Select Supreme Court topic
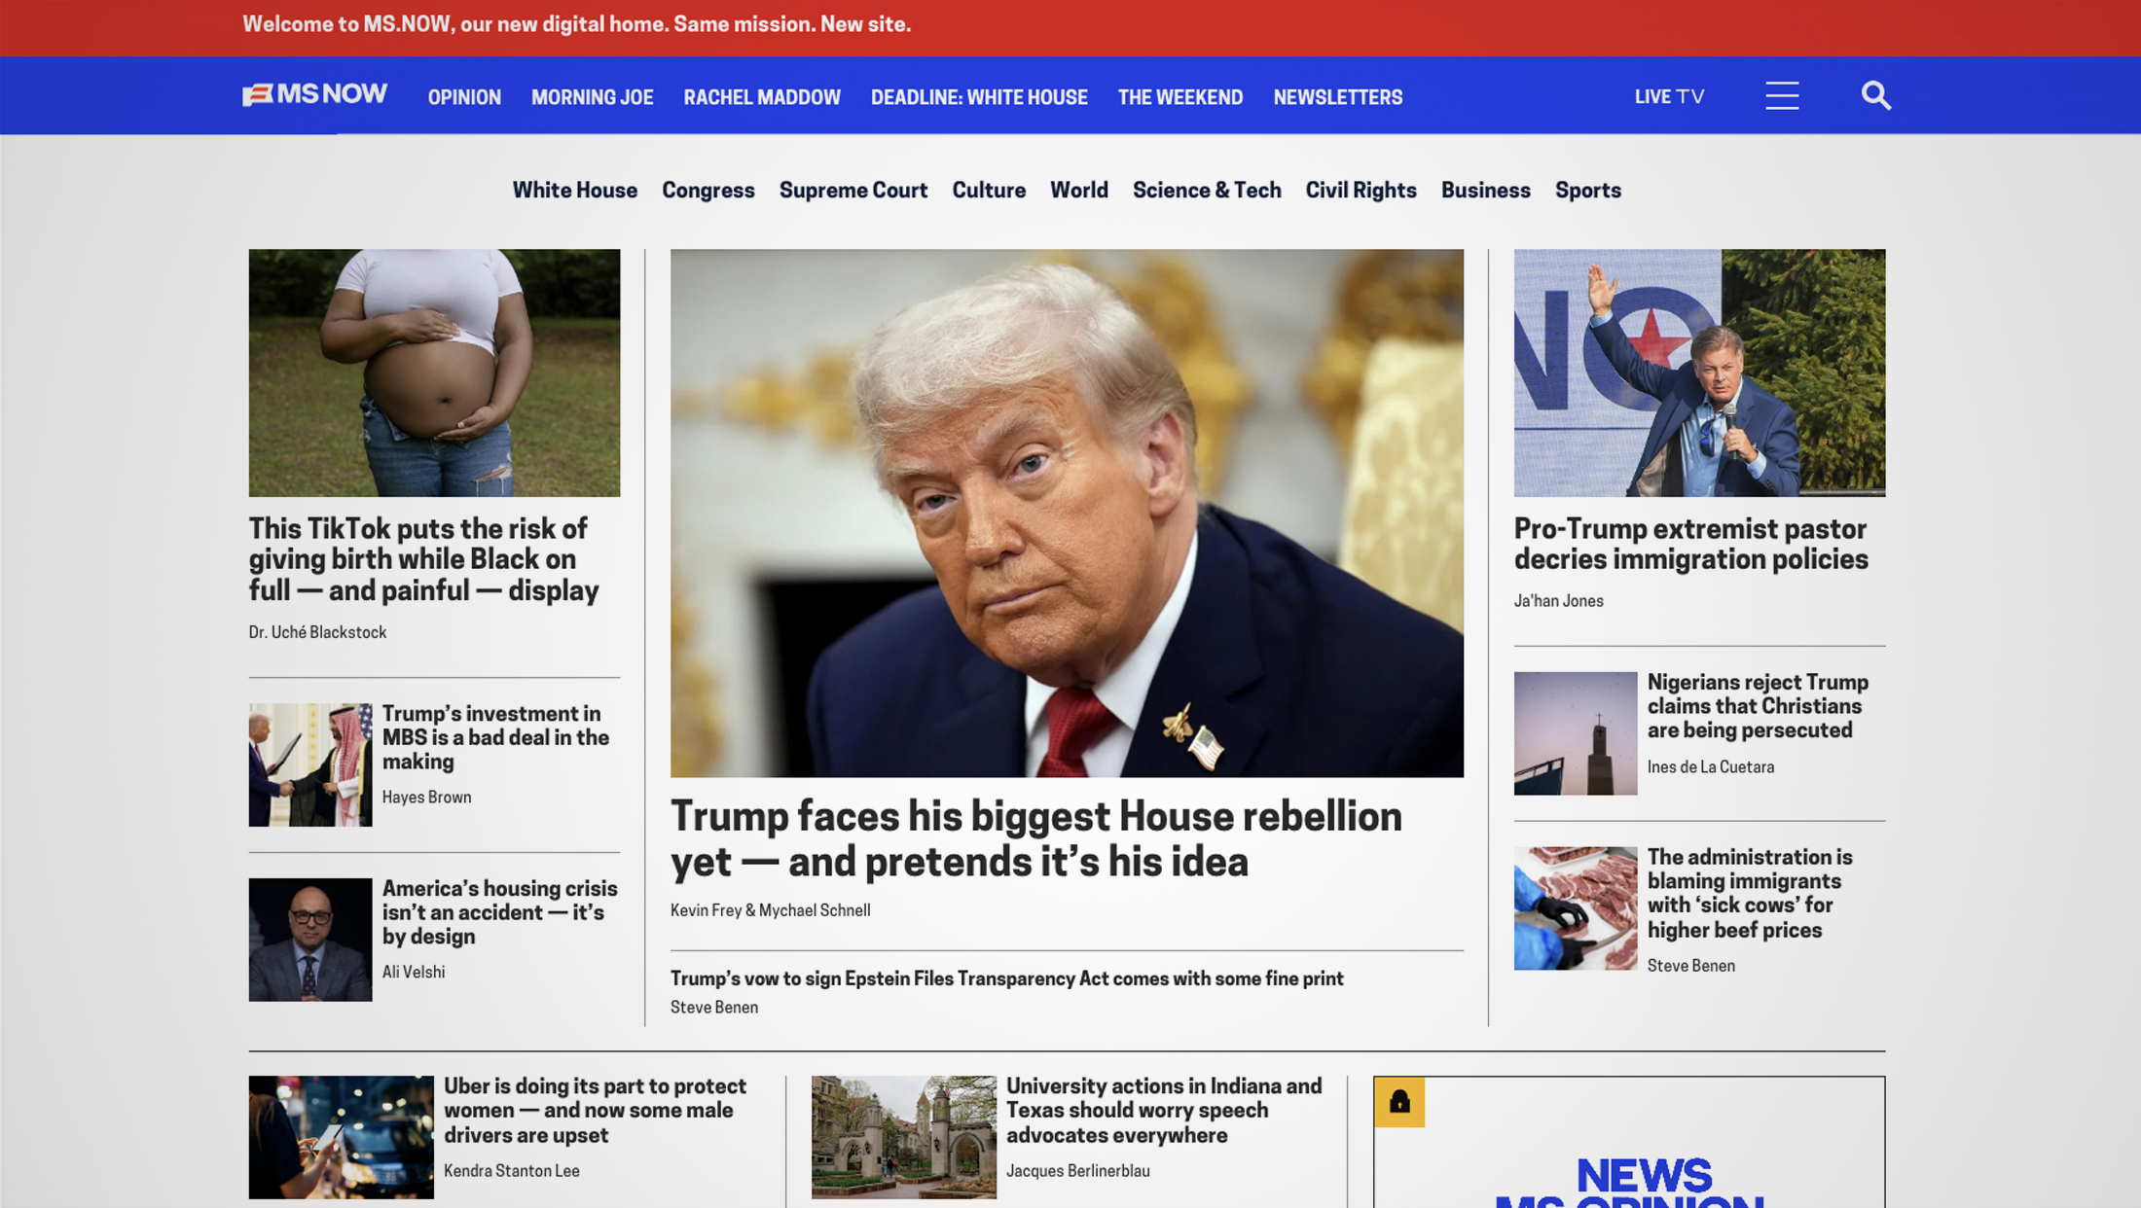Image resolution: width=2141 pixels, height=1208 pixels. click(x=853, y=191)
